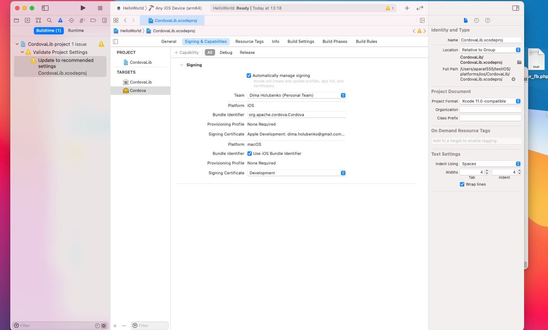The image size is (548, 330).
Task: Select the CordovaLib project item
Action: 140,62
